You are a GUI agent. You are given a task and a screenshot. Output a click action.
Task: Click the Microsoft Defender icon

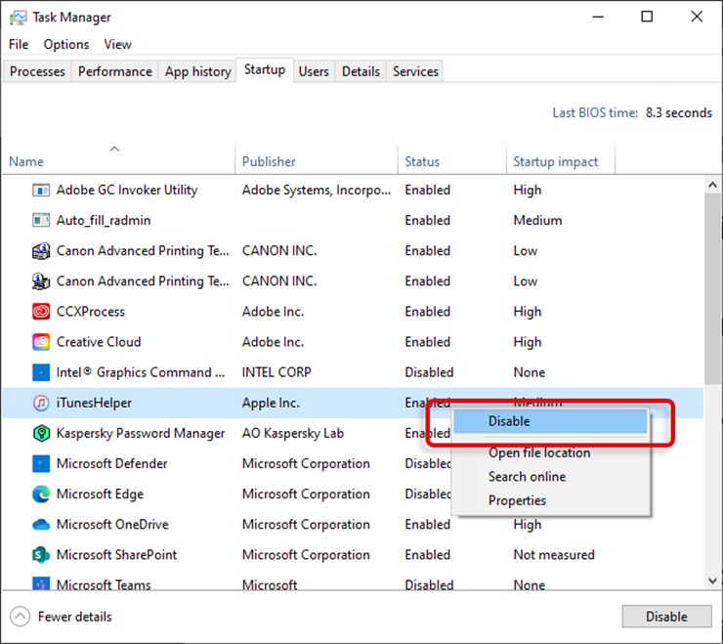tap(41, 464)
